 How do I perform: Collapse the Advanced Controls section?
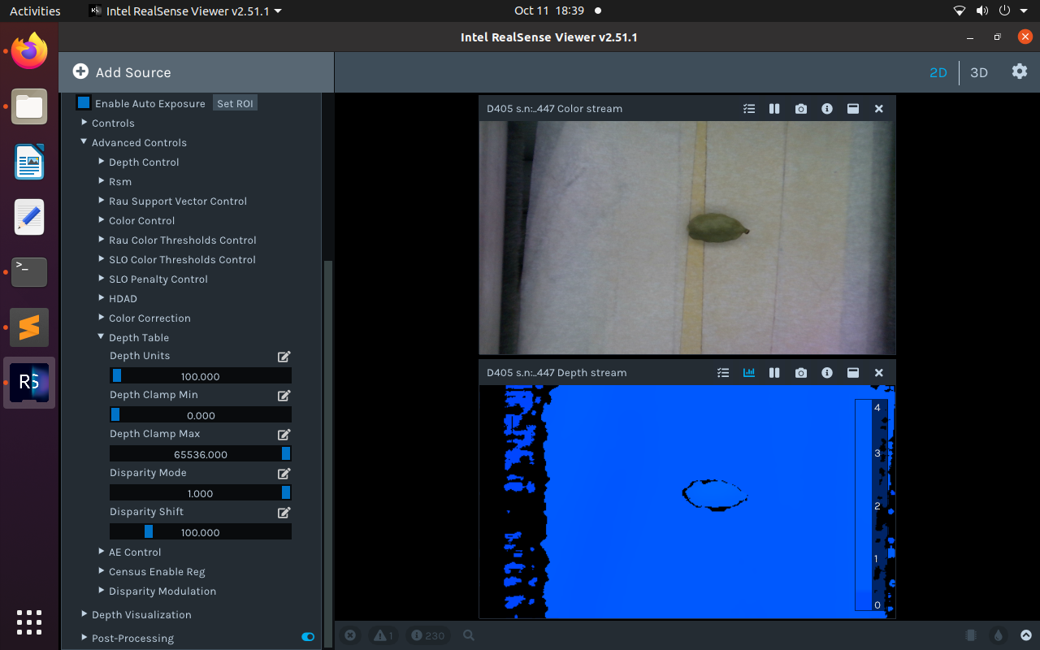(84, 141)
